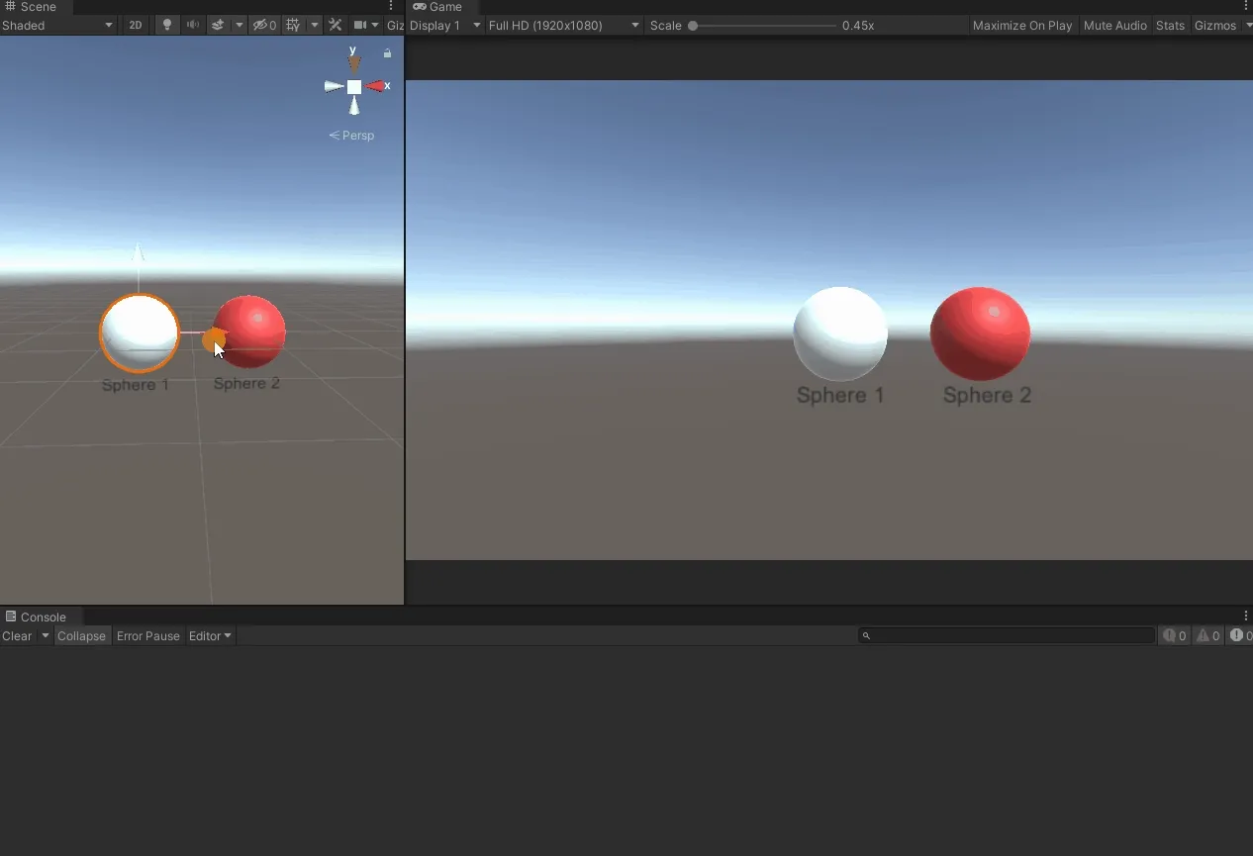Click the bottom cone of orientation gizmo
The height and width of the screenshot is (856, 1253).
[354, 106]
